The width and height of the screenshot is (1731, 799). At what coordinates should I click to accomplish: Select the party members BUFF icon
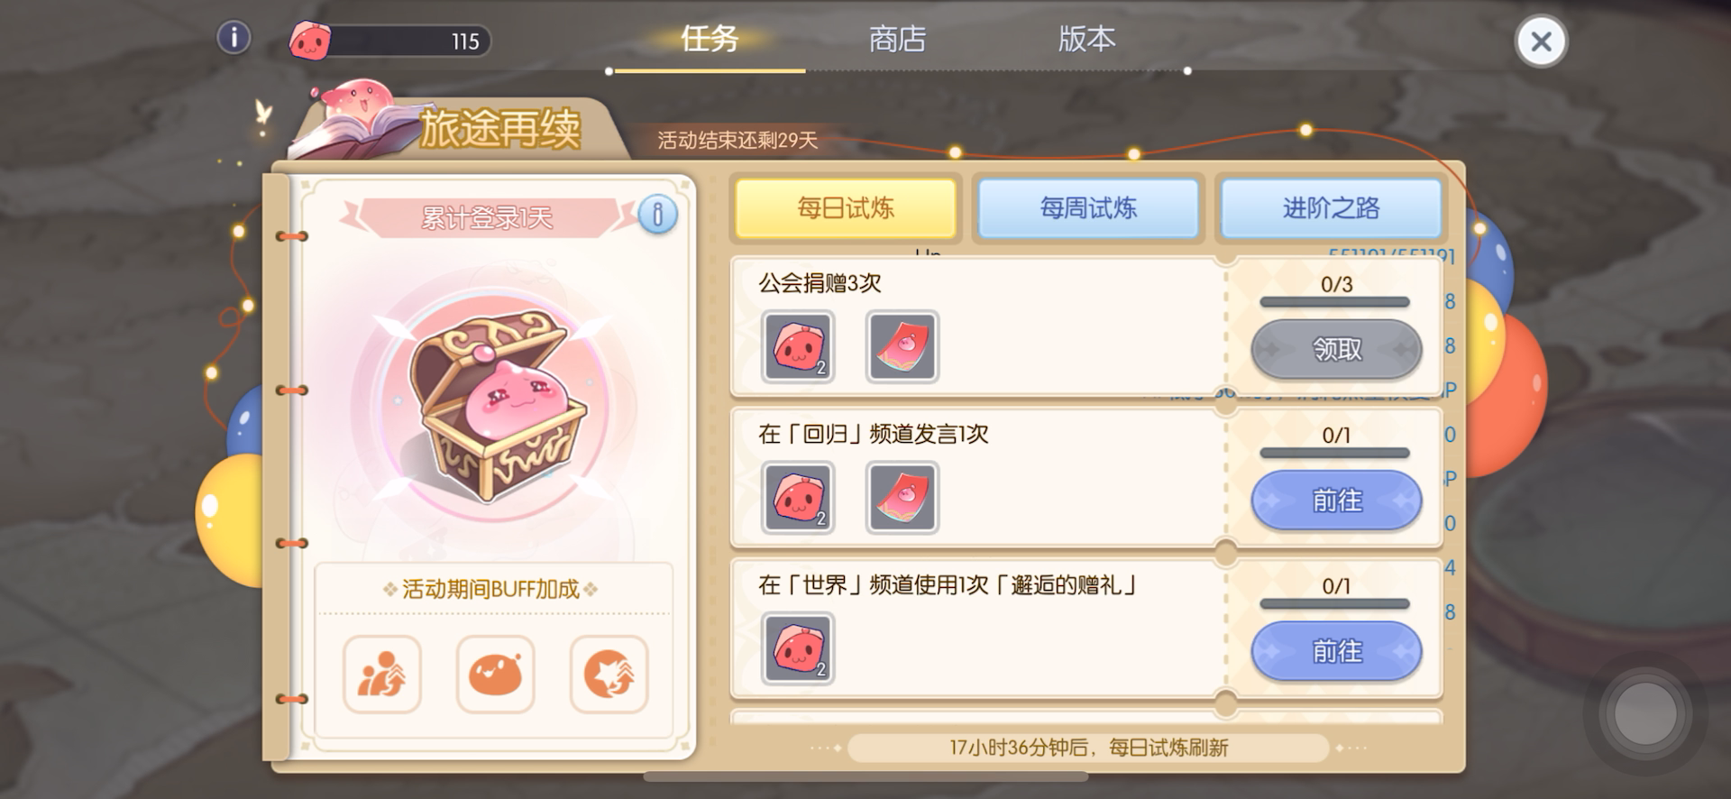(382, 675)
